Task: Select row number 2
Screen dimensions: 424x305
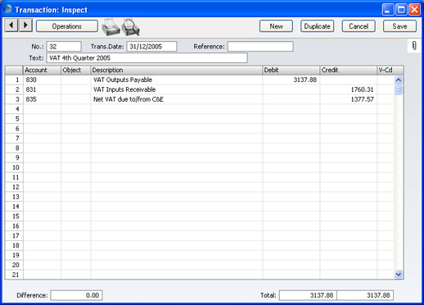Action: (14, 89)
